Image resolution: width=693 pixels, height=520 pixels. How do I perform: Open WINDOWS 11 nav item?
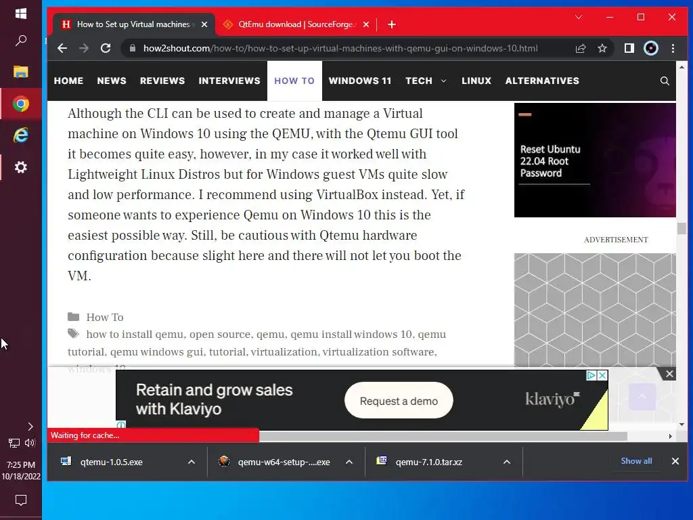click(x=360, y=81)
